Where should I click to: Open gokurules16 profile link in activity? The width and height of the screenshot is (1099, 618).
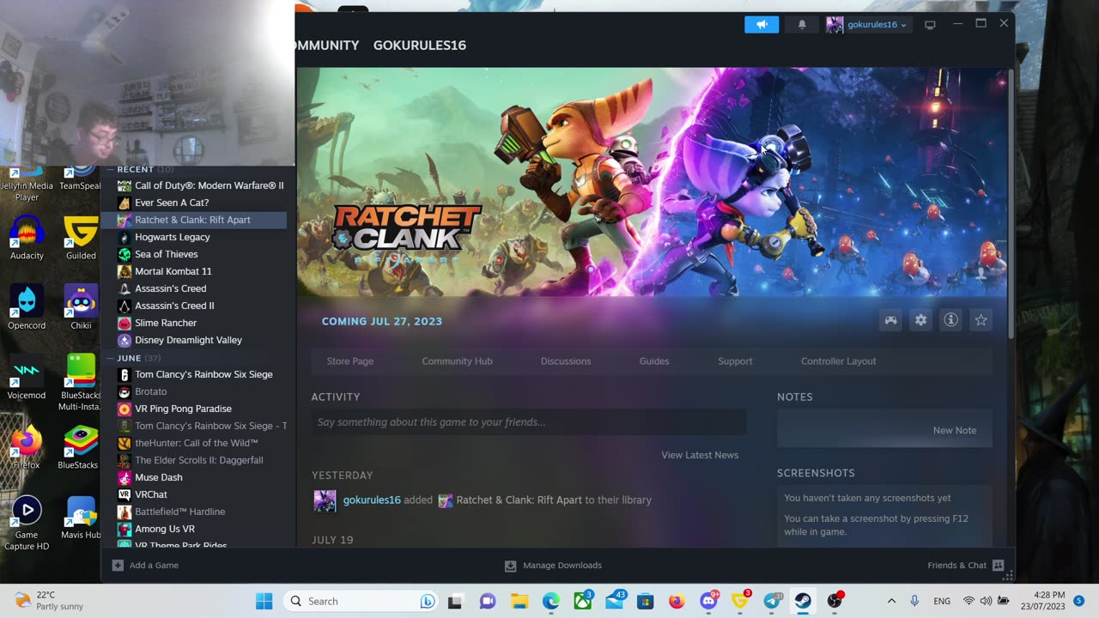[x=372, y=500]
